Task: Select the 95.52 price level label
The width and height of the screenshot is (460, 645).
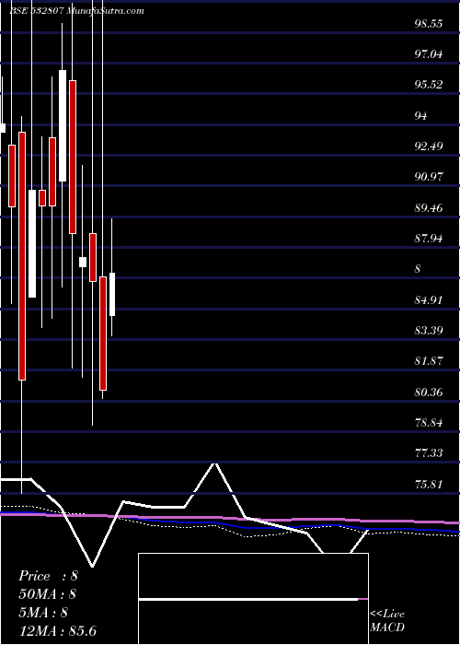Action: [x=429, y=85]
